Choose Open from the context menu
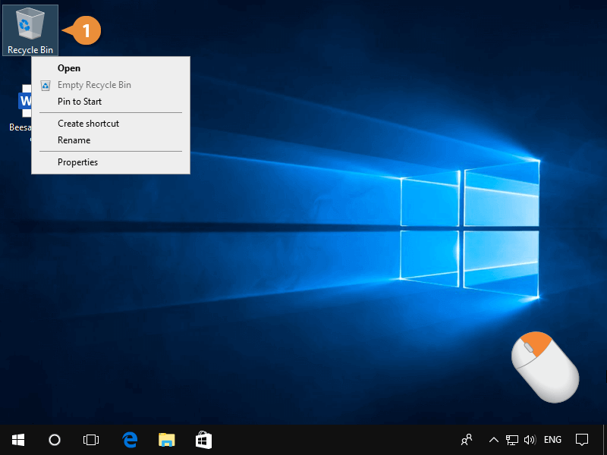 tap(69, 68)
